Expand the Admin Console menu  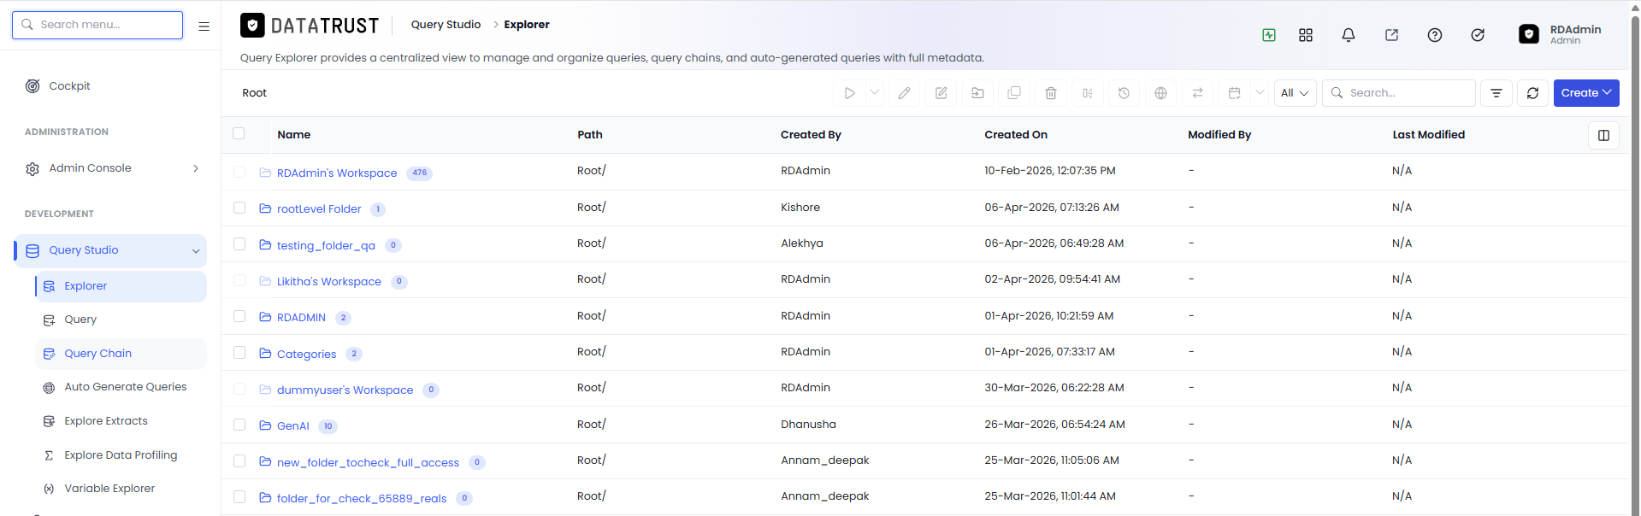tap(111, 168)
